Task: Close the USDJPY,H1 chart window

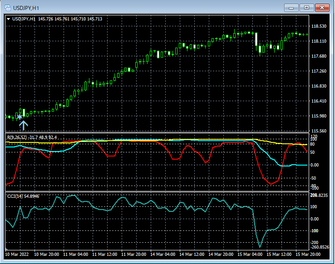Action: (x=323, y=8)
